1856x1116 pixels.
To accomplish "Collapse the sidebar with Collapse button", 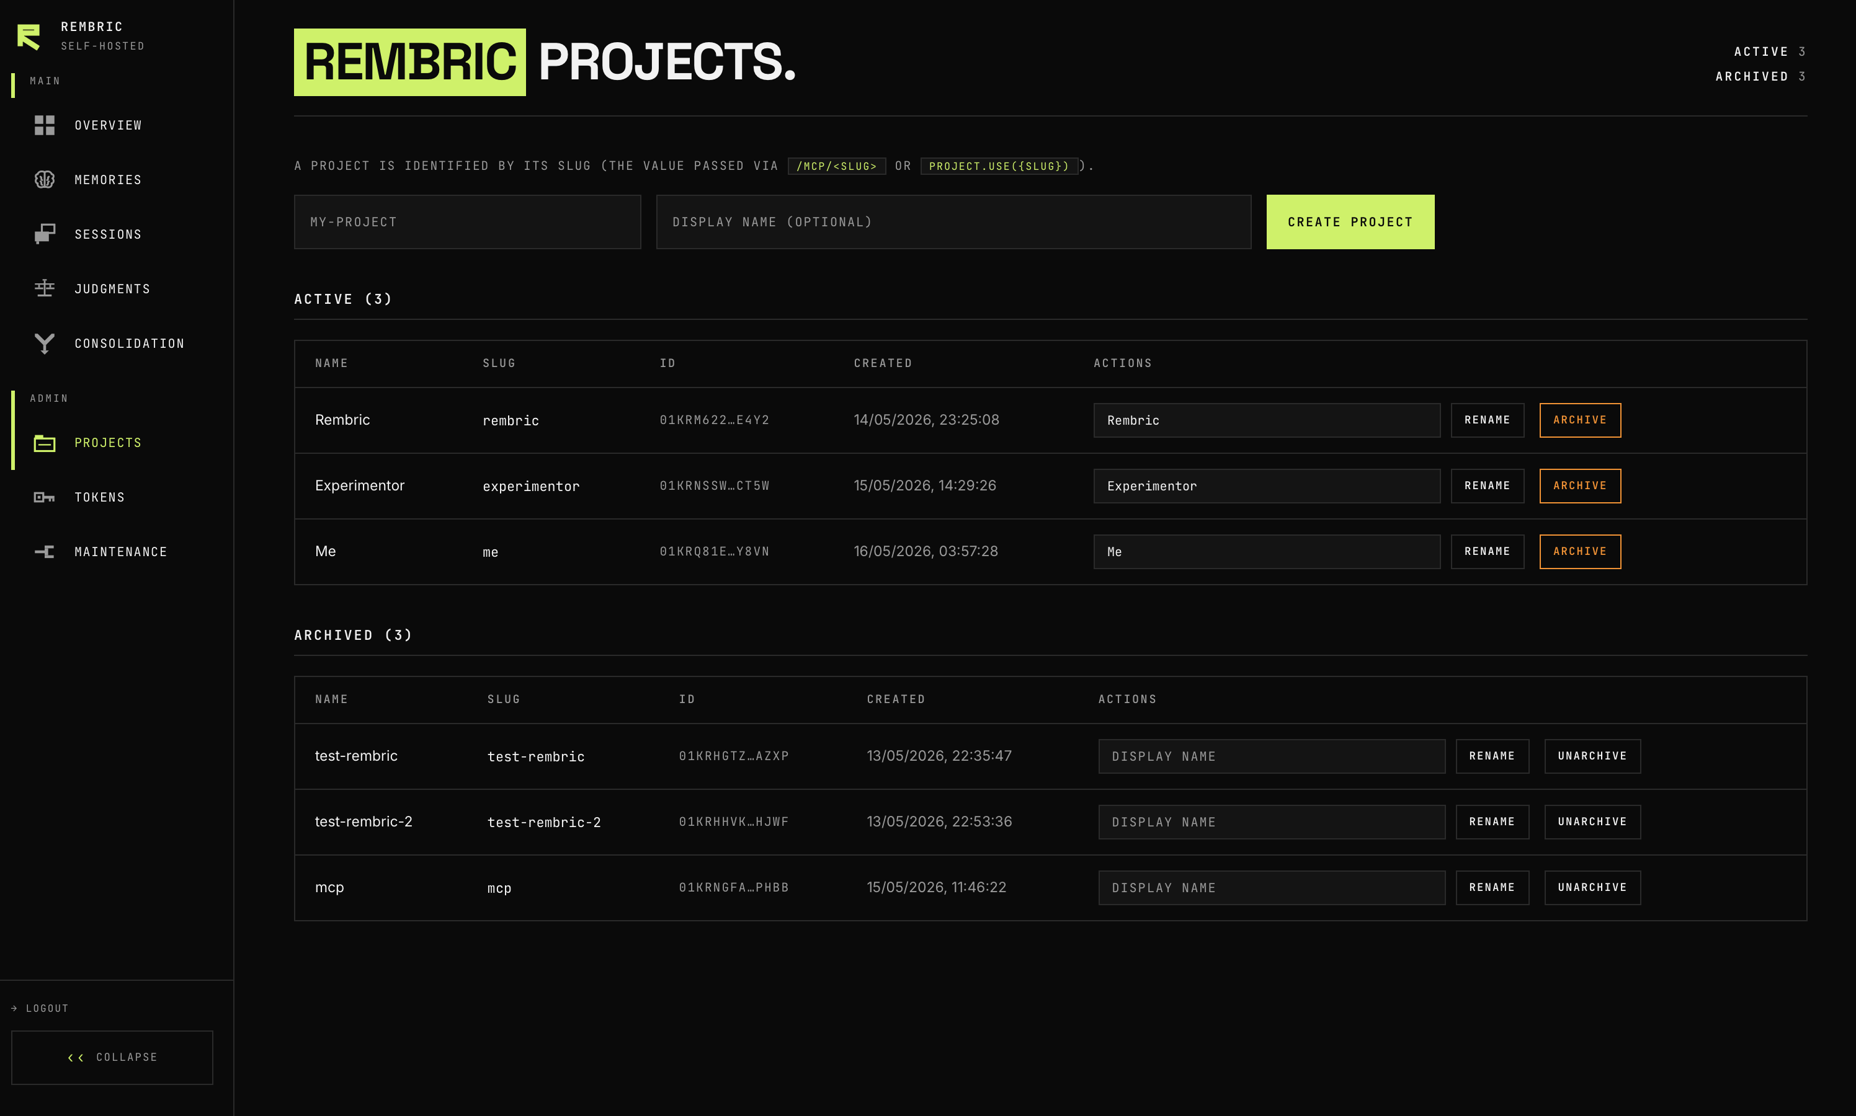I will [112, 1057].
